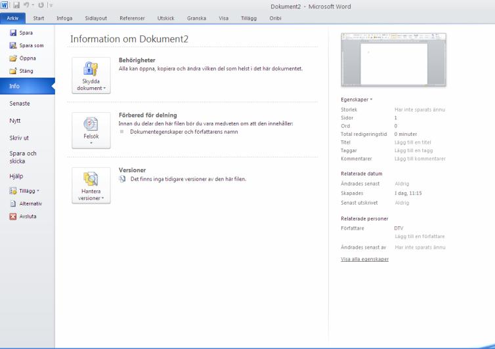495x349 pixels.
Task: Expand the Egenskaper properties dropdown
Action: pos(356,100)
